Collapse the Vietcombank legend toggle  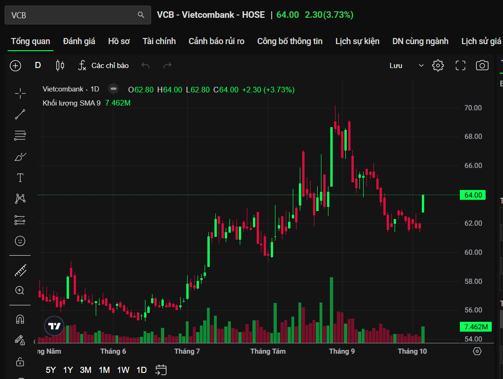pyautogui.click(x=113, y=89)
